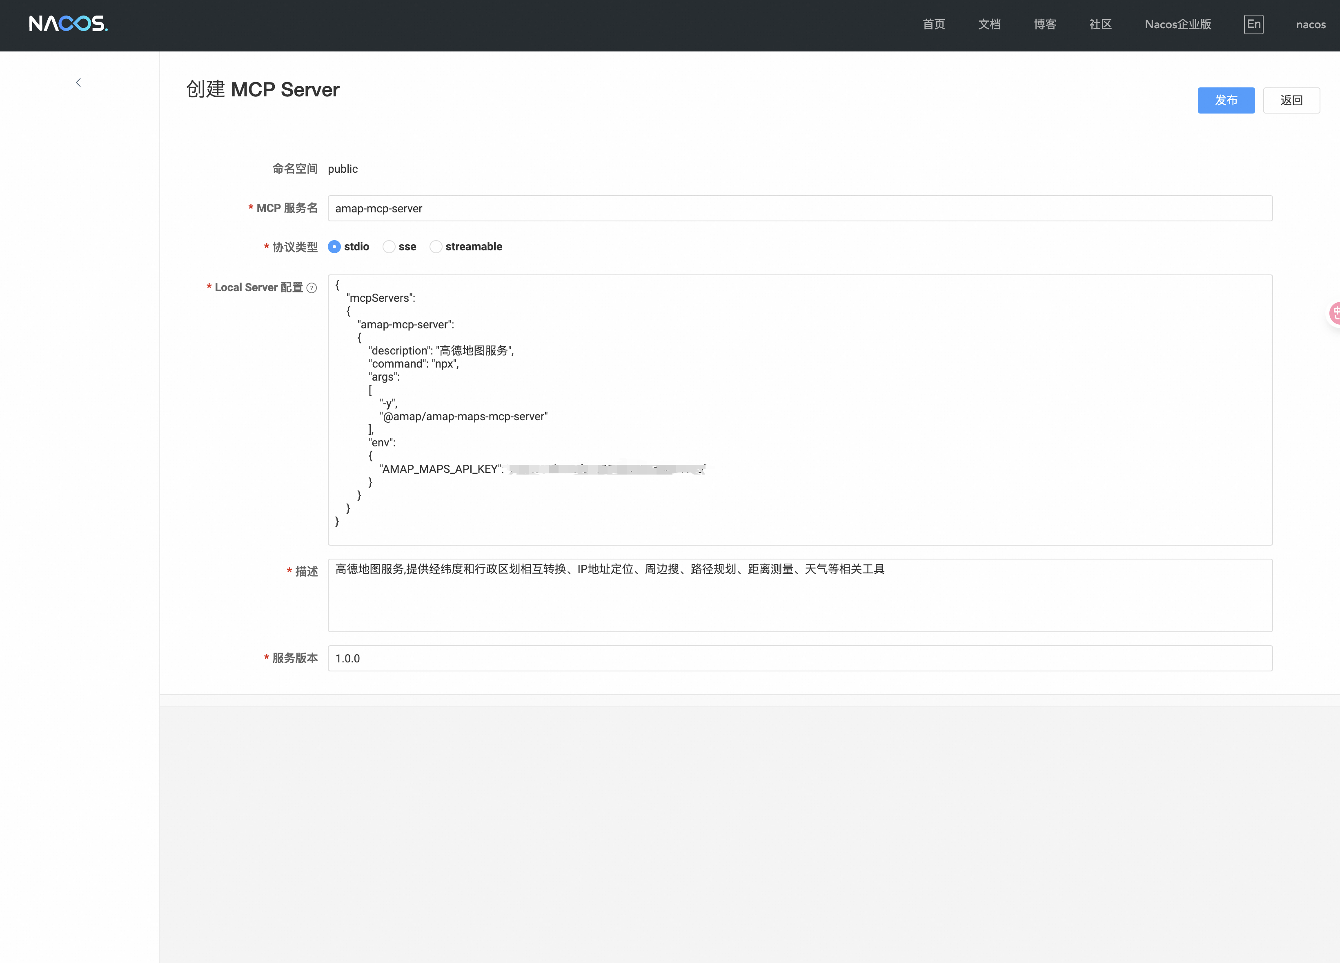Select the streamable protocol option
Image resolution: width=1340 pixels, height=963 pixels.
(436, 247)
